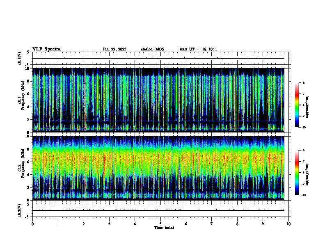Click the "6" kHz tick on the ch.1 frequency axis
This screenshot has height=251, width=325.
[x=29, y=94]
